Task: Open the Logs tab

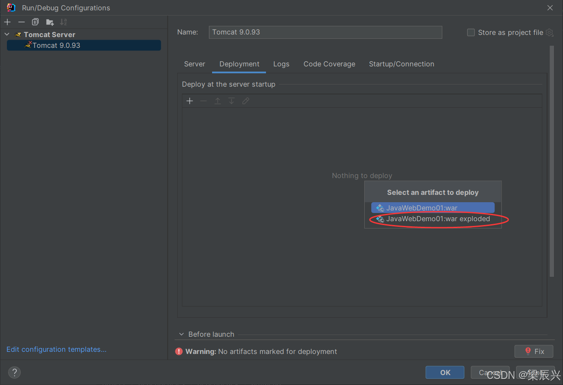Action: (281, 64)
